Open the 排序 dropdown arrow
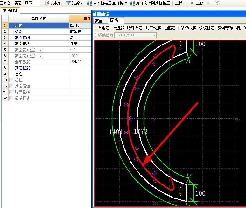Screen dimensions: 246x208 (63, 3)
